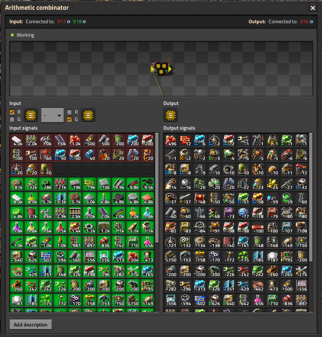Click spidertron output signal showing -5
This screenshot has height=337, width=322.
click(258, 155)
